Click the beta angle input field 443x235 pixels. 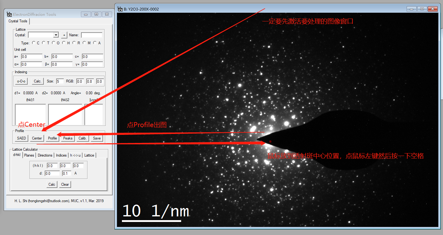click(62, 64)
